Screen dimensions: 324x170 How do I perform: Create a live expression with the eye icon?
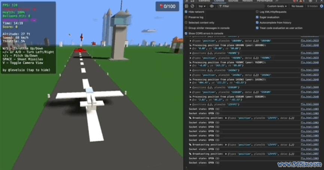pyautogui.click(x=212, y=6)
